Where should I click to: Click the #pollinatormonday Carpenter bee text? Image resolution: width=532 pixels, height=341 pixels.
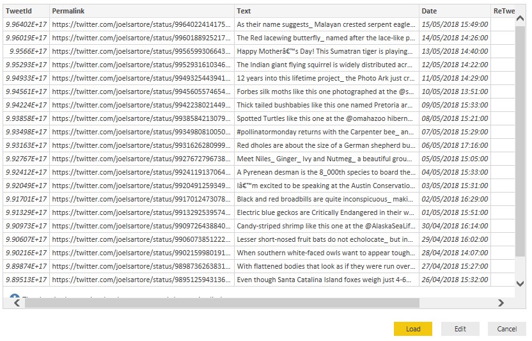click(x=326, y=132)
